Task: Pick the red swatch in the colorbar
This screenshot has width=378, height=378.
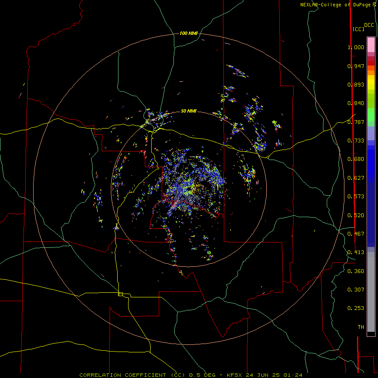Action: point(371,63)
